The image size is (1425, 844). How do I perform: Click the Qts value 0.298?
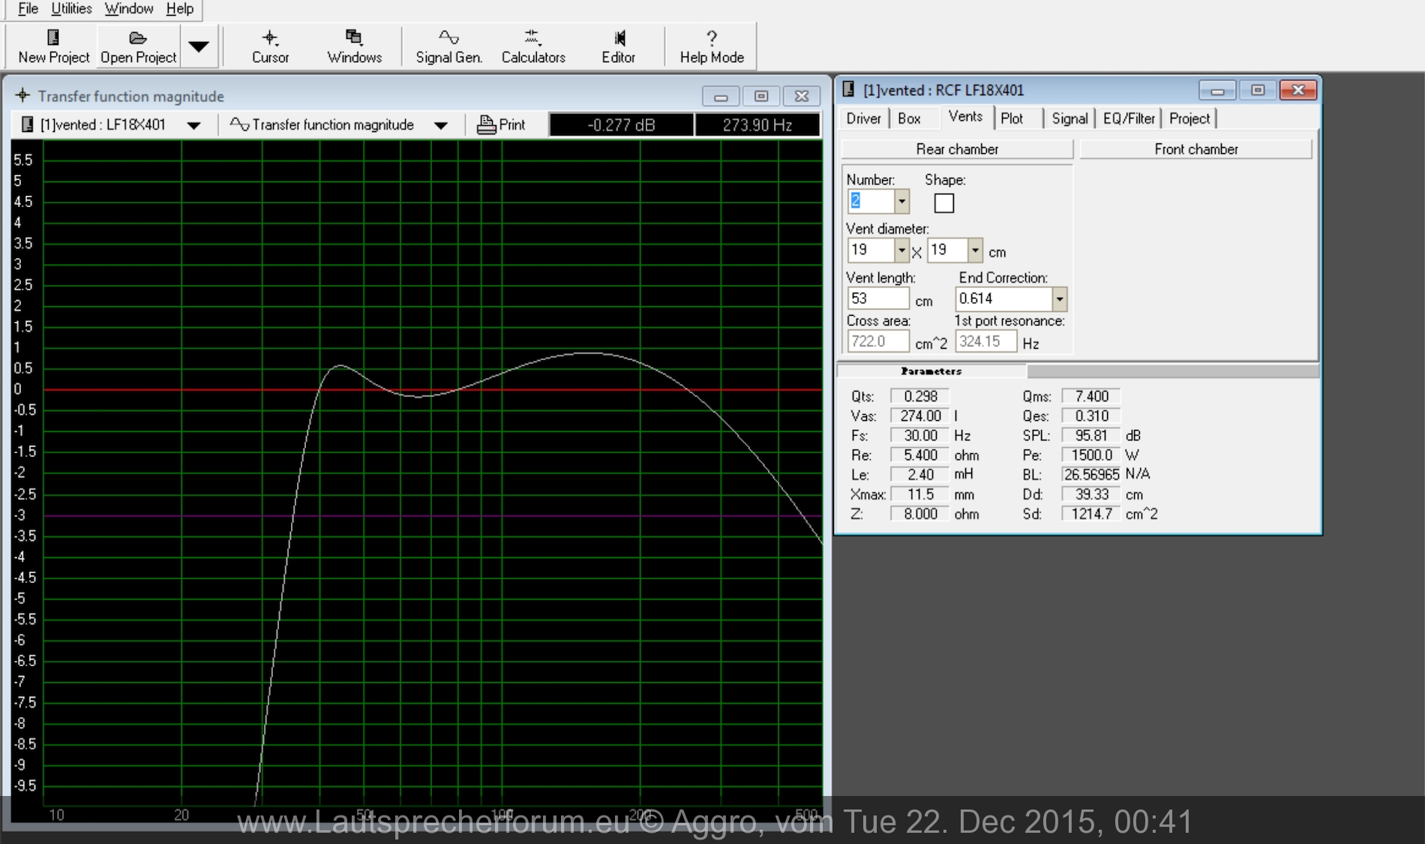point(920,396)
